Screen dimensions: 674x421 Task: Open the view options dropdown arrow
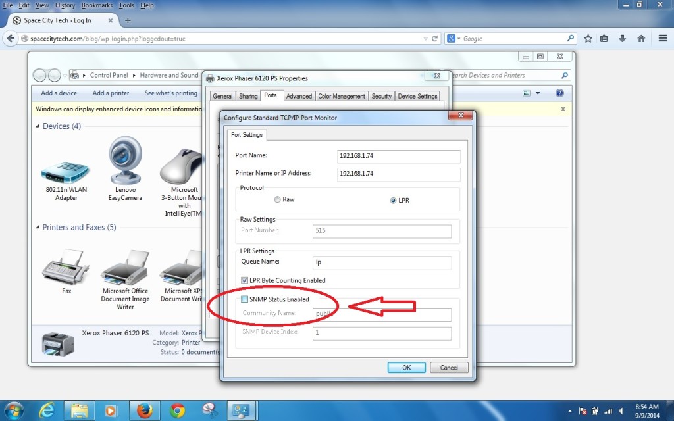tap(538, 93)
